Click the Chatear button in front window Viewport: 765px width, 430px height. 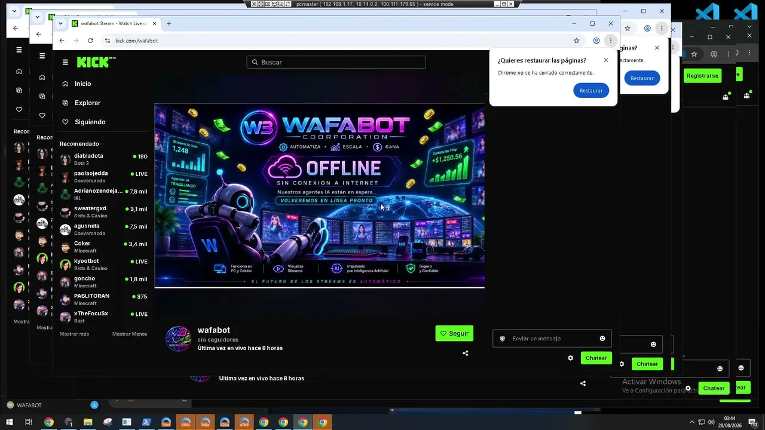596,358
